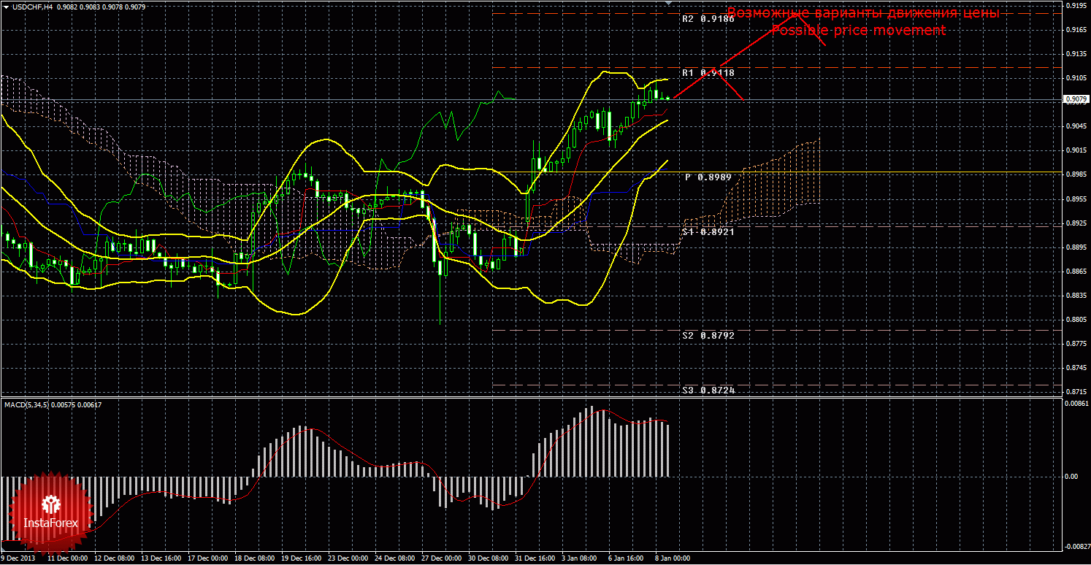
Task: Open the dropdown arrow beside USDCHF,H4
Action: click(6, 7)
